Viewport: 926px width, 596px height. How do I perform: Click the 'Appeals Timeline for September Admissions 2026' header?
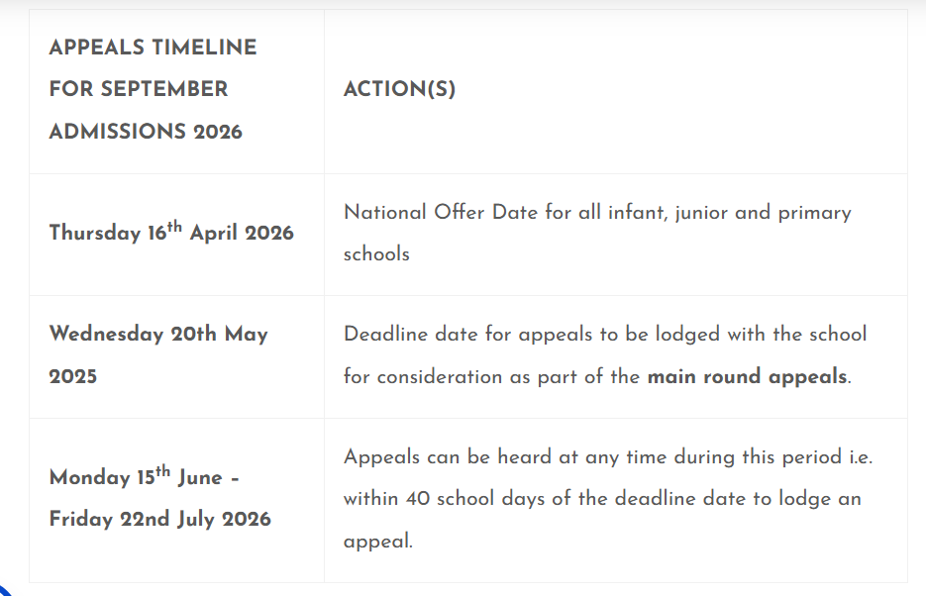(153, 89)
